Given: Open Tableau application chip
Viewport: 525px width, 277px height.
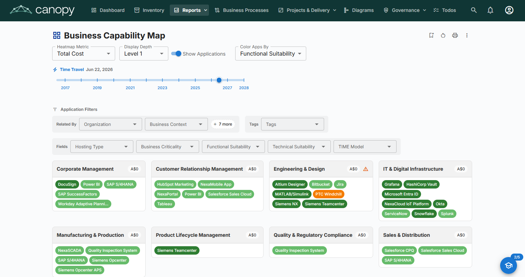Looking at the screenshot, I should coord(164,204).
